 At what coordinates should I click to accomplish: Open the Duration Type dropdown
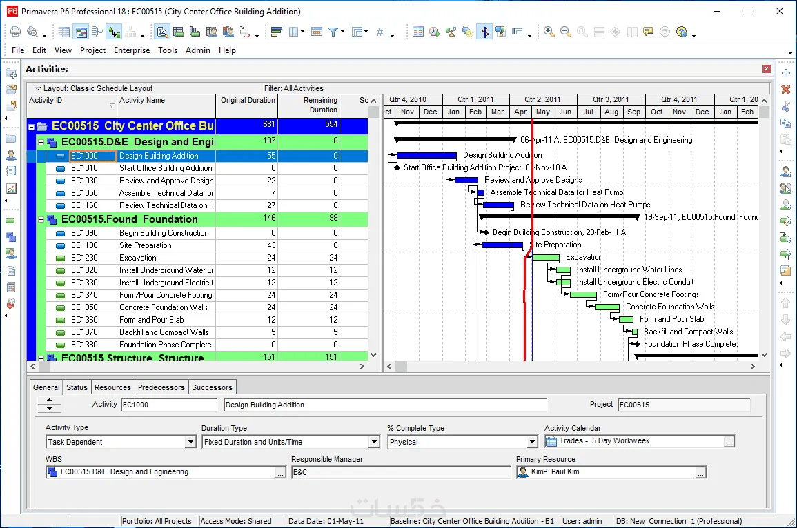coord(374,442)
